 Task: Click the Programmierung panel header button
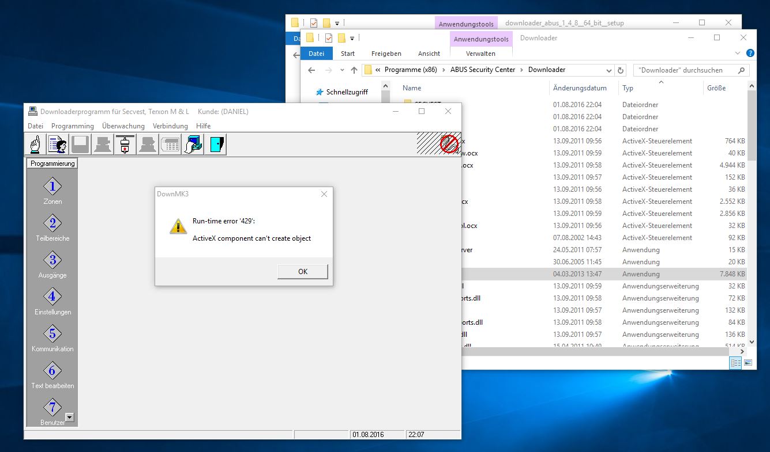click(x=52, y=164)
